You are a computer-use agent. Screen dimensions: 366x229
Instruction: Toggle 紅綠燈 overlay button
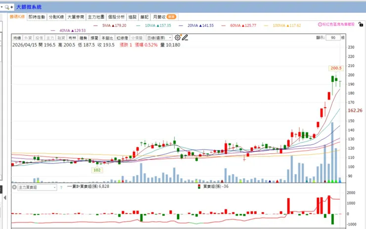tap(122, 38)
